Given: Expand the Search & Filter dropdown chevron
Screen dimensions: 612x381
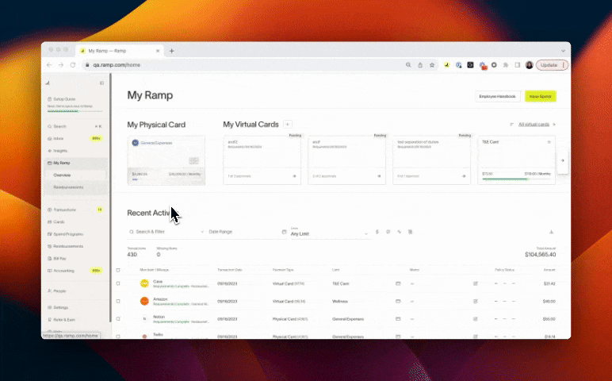Looking at the screenshot, I should pos(202,232).
